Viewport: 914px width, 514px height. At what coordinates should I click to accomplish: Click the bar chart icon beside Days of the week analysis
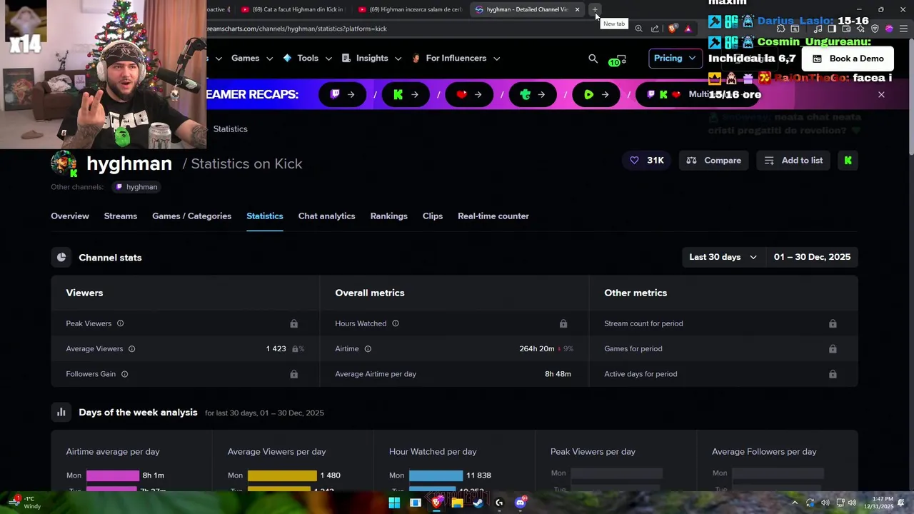point(61,412)
